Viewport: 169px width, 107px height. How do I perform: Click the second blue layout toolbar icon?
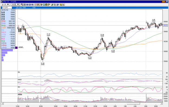pos(25,5)
